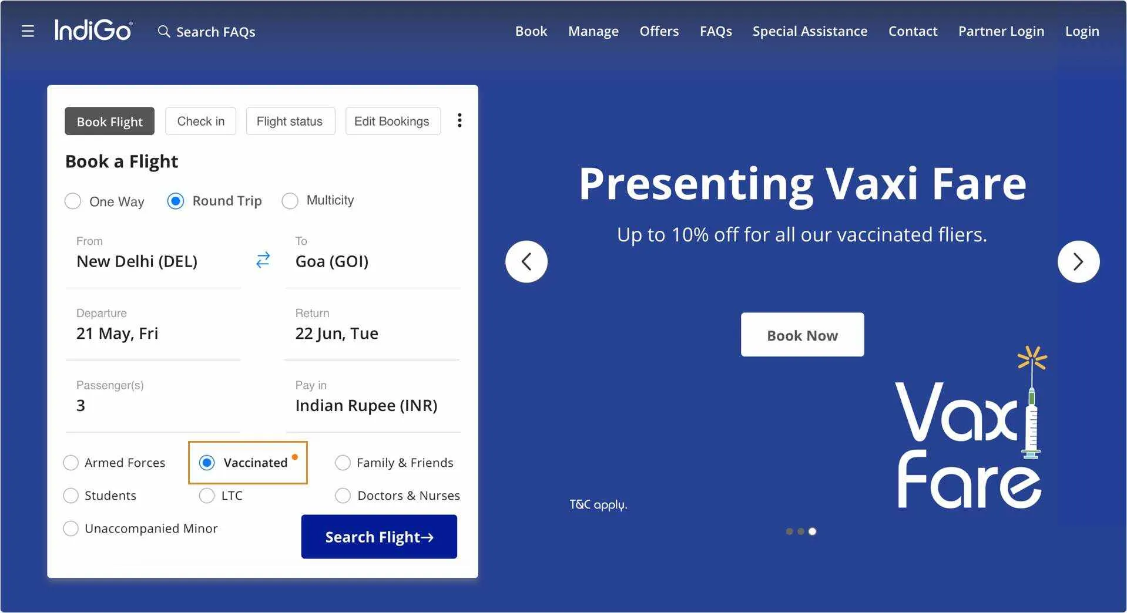Click 'Up to 10% off' banner text
The width and height of the screenshot is (1127, 613).
click(802, 234)
